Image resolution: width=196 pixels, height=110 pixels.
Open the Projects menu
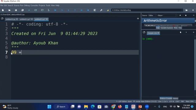(x=42, y=5)
